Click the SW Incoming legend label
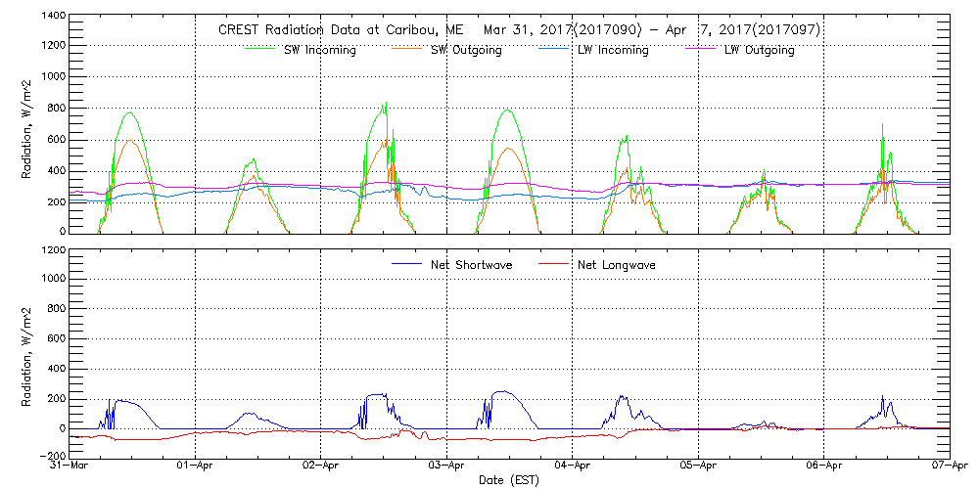979x489 pixels. click(x=320, y=51)
